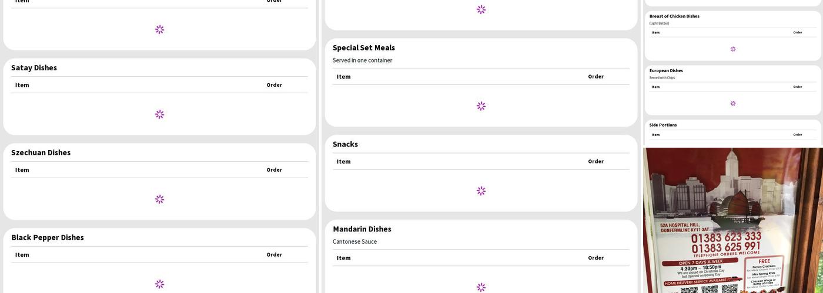Click the loading spinner under Szechuan Dishes

[159, 199]
